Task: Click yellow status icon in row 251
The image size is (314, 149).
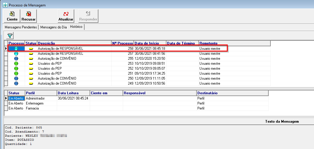Action: click(31, 73)
